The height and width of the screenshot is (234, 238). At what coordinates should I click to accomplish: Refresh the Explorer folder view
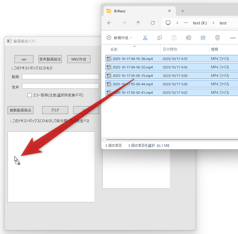click(153, 23)
